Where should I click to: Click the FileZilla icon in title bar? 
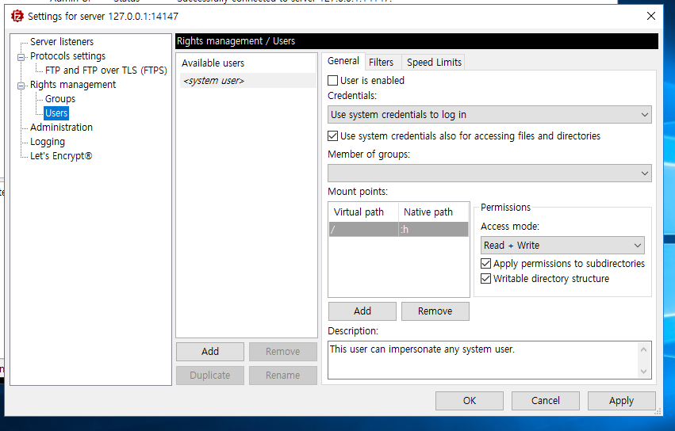(x=17, y=17)
